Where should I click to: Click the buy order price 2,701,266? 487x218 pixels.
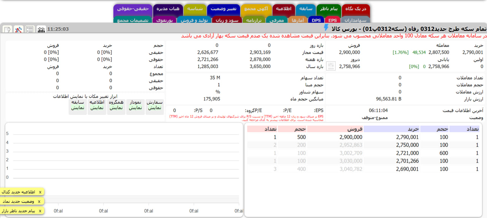coord(407,161)
